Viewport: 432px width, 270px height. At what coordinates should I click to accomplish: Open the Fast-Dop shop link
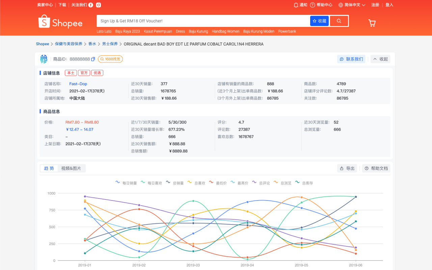78,84
